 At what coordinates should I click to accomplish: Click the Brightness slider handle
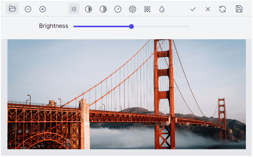(131, 27)
